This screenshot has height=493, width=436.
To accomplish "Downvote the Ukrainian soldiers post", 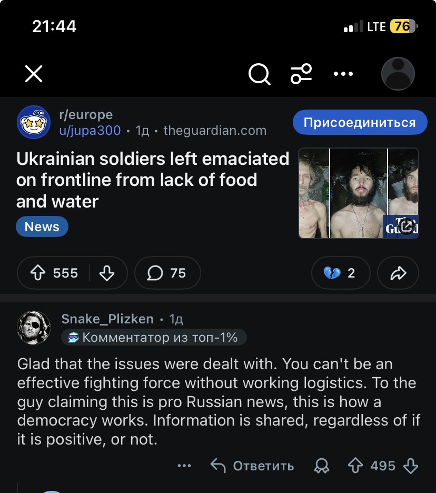I will click(107, 273).
